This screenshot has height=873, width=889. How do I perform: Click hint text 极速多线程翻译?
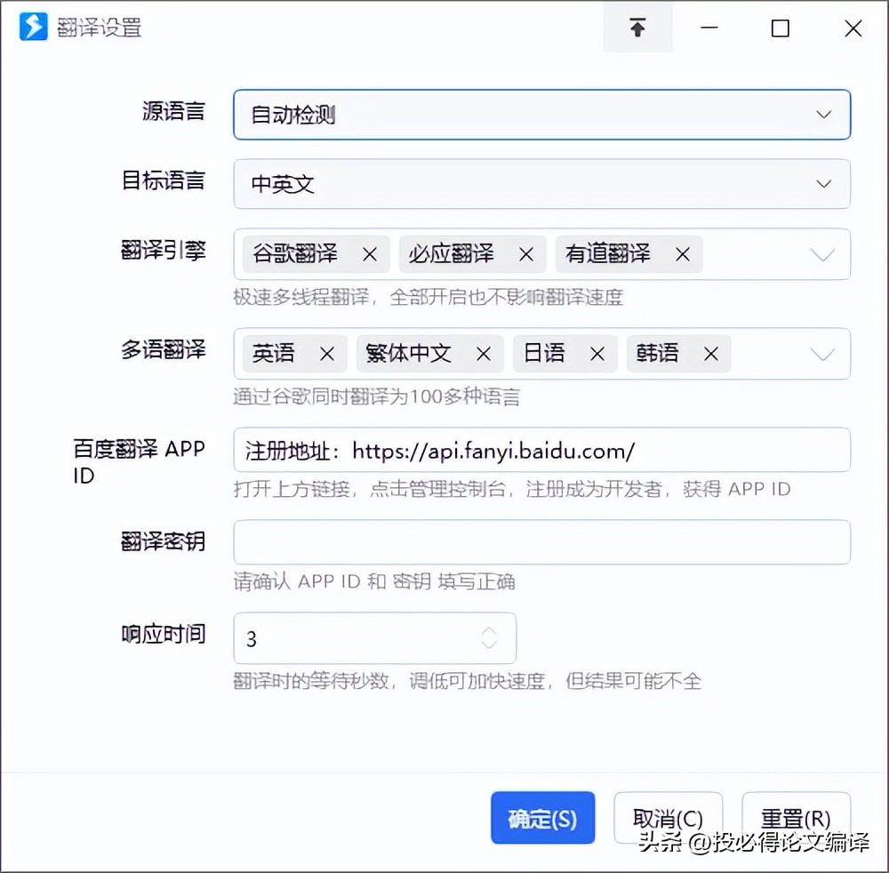click(x=301, y=297)
